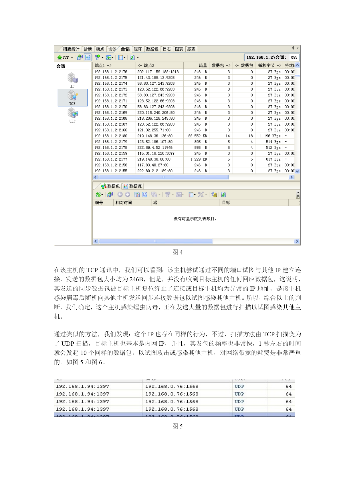Select the row with endpoint 192.168.1.2:2155

click(194, 171)
